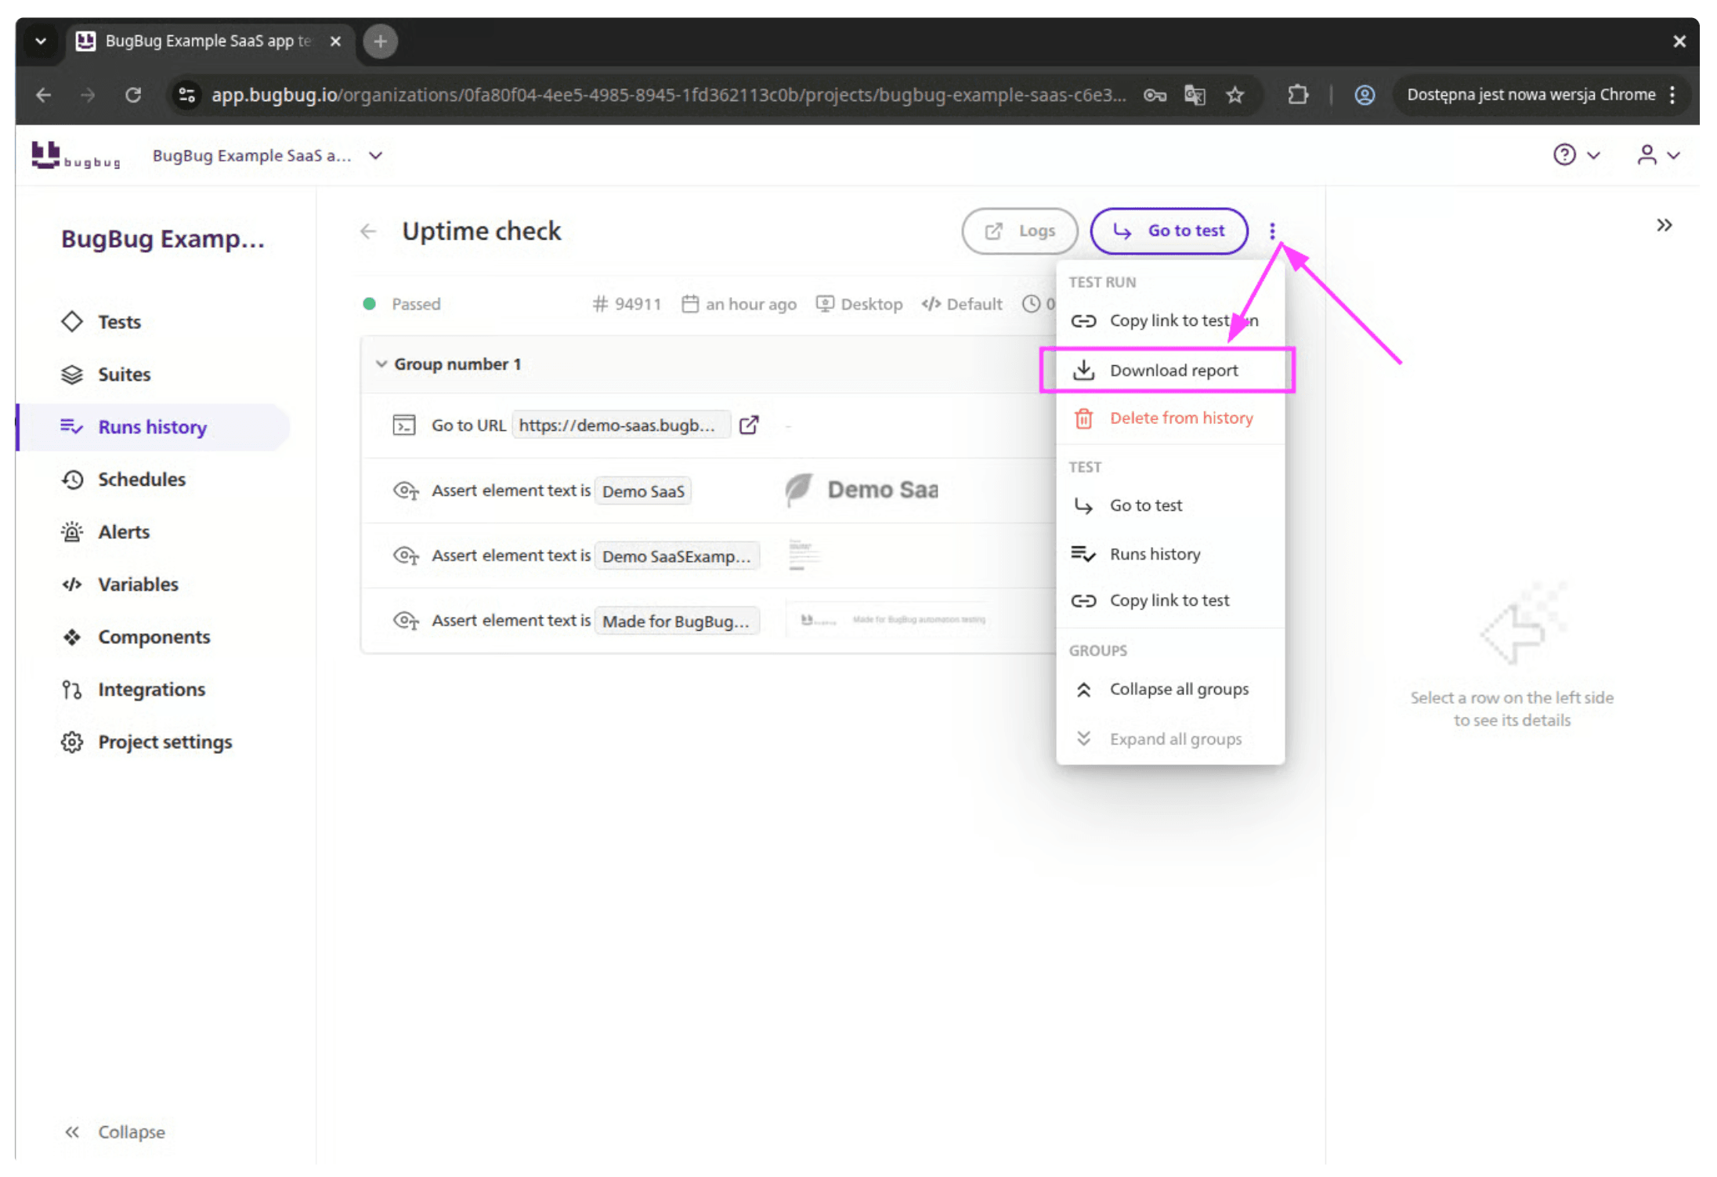This screenshot has width=1717, height=1177.
Task: Open the project switcher dropdown
Action: [x=267, y=155]
